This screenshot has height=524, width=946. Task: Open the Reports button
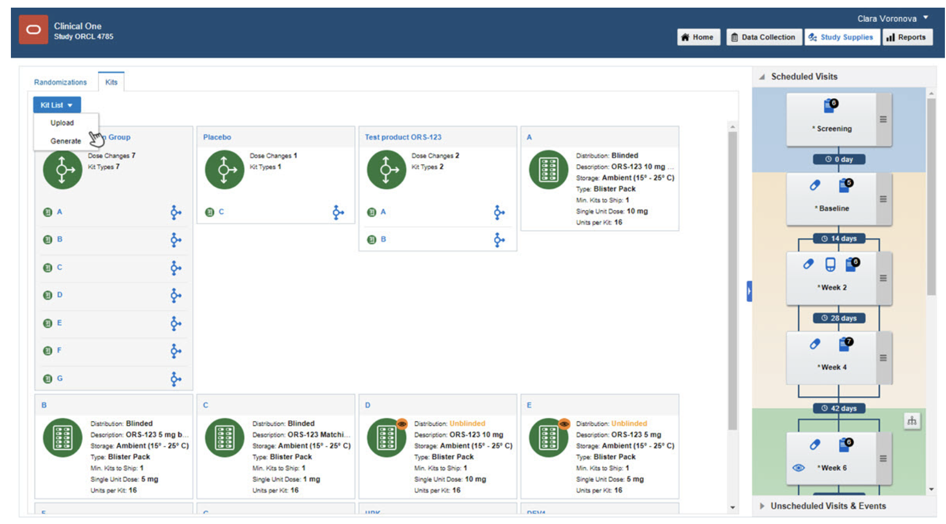pos(907,37)
